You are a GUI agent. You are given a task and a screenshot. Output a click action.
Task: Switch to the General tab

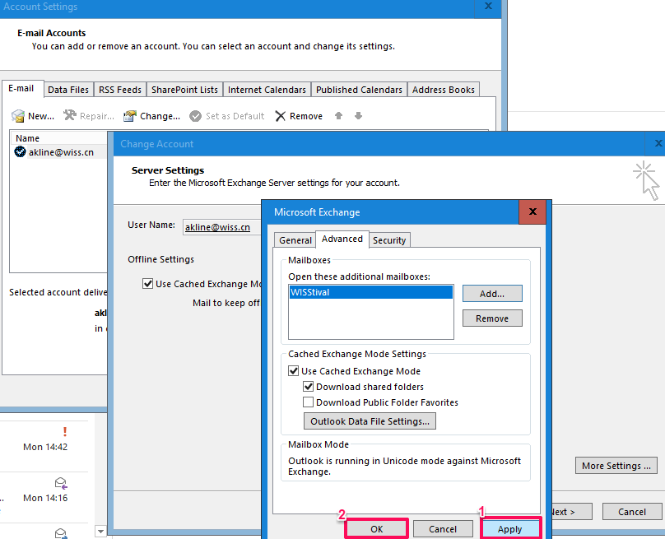coord(295,240)
